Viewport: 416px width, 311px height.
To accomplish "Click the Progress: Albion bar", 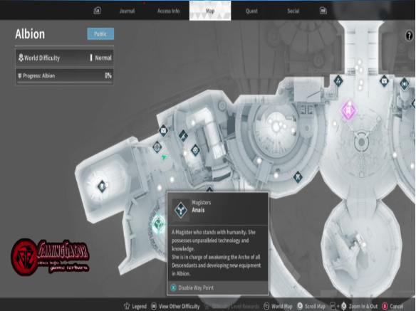I will click(65, 77).
